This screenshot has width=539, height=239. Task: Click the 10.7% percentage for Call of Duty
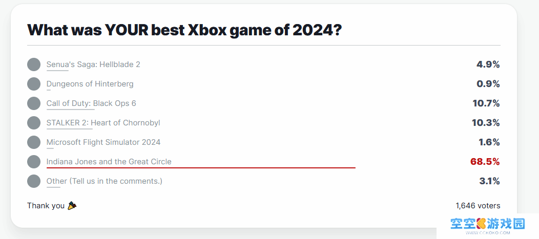tap(486, 103)
